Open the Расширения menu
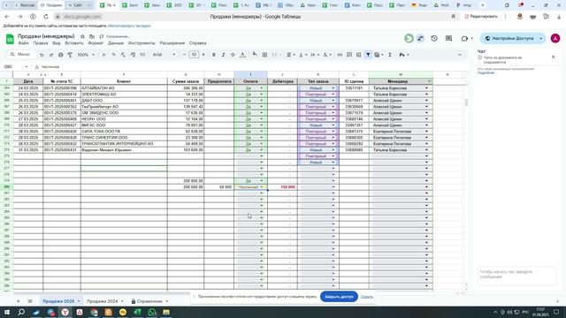This screenshot has height=318, width=566. pyautogui.click(x=172, y=43)
